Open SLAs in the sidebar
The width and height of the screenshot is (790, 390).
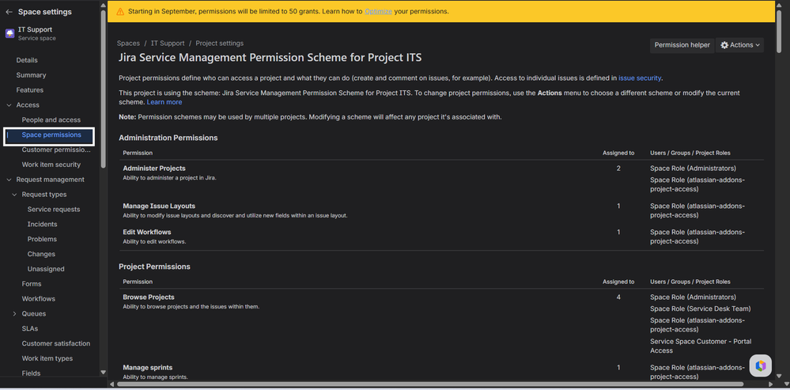point(30,328)
